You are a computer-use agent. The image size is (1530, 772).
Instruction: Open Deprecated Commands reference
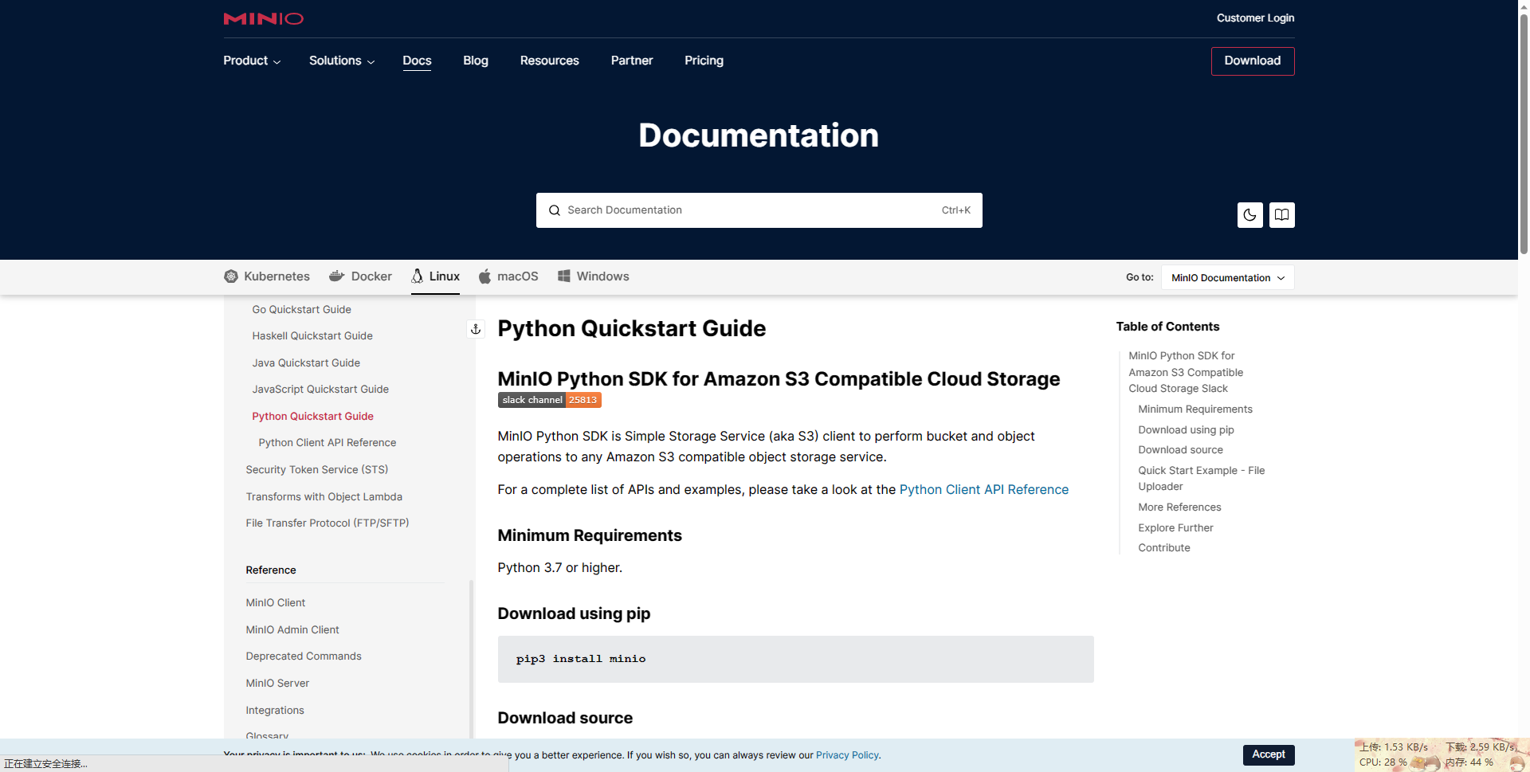(x=304, y=656)
